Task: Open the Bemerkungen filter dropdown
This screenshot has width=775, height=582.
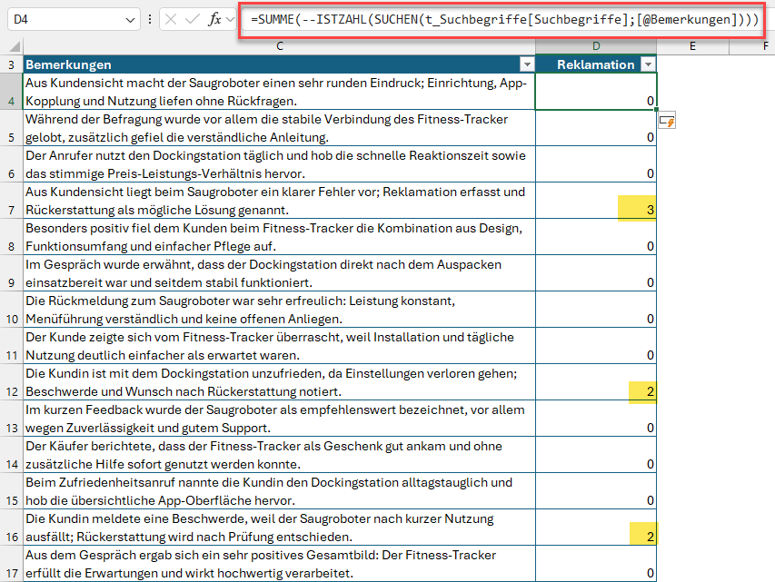Action: point(527,64)
